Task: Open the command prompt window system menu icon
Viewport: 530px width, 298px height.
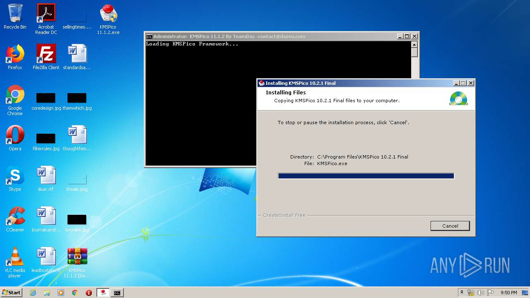Action: (149, 36)
